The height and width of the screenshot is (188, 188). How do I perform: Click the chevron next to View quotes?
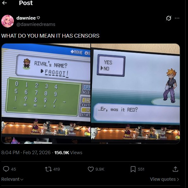coord(178,179)
